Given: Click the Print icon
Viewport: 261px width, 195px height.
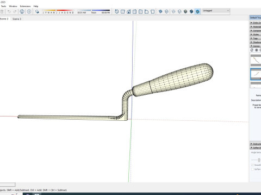Looking at the screenshot, I should (22, 12).
